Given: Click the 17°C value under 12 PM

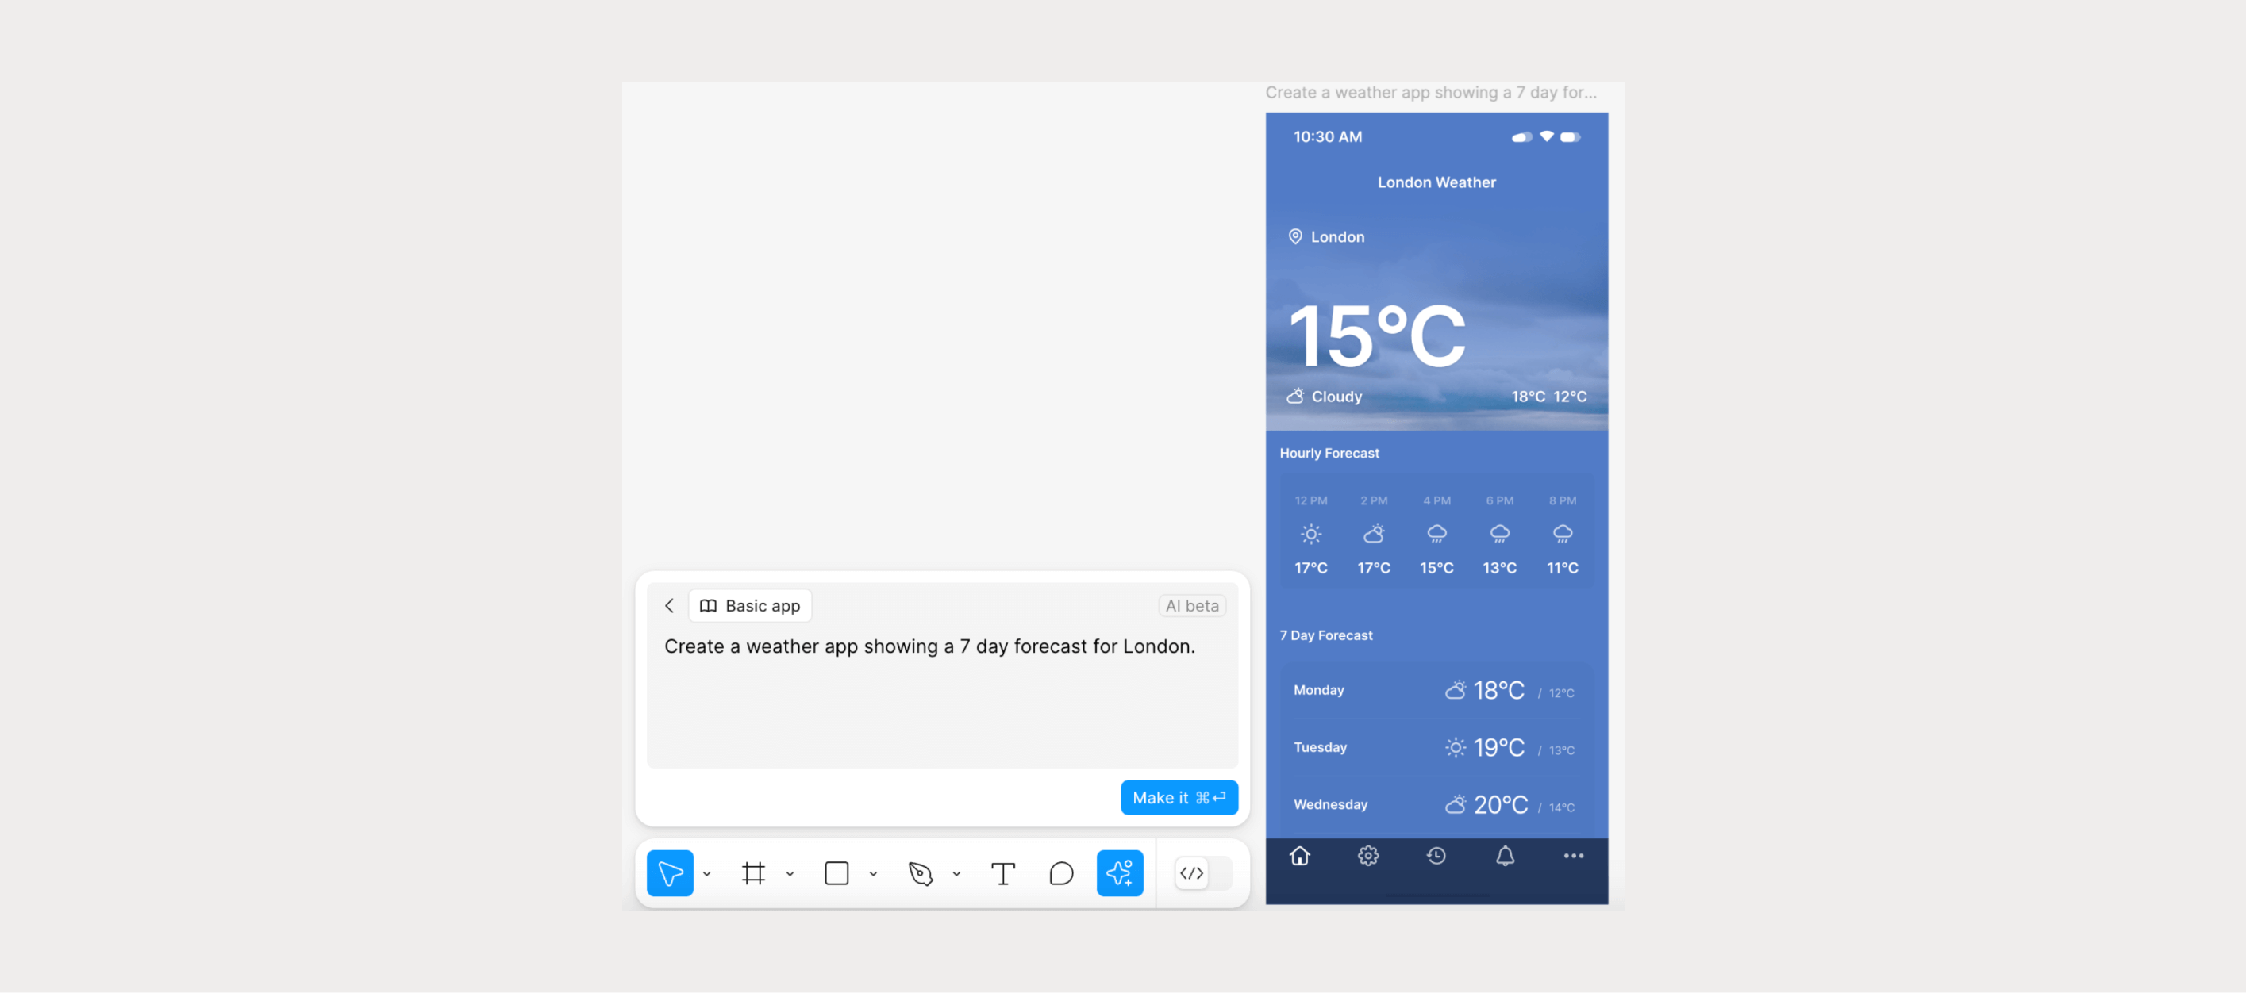Looking at the screenshot, I should click(1310, 568).
